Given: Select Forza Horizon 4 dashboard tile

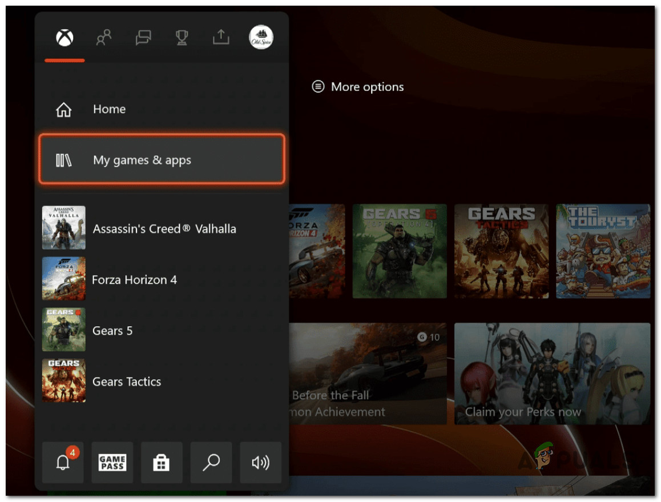Looking at the screenshot, I should coord(317,251).
